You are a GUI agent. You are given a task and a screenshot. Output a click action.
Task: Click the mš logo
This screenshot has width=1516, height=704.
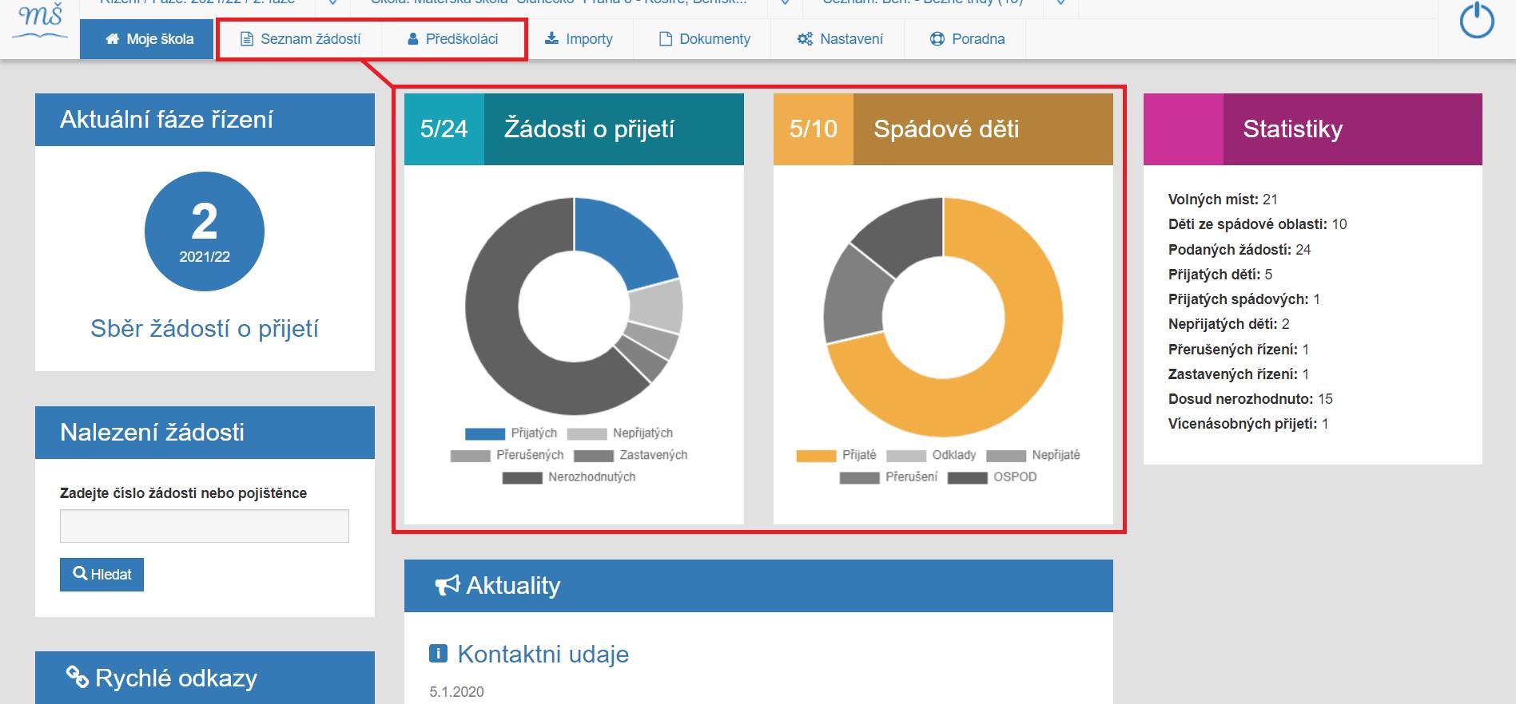[x=40, y=19]
